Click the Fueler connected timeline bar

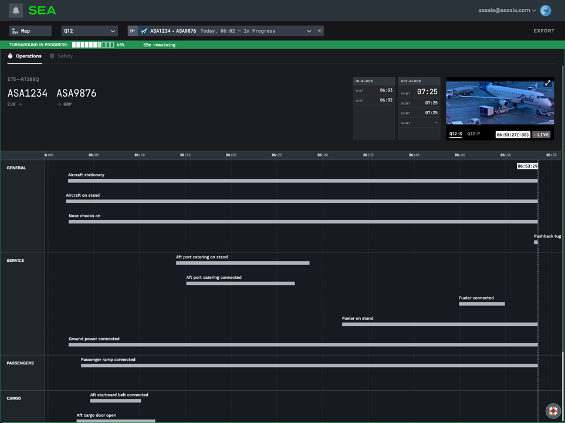click(481, 304)
